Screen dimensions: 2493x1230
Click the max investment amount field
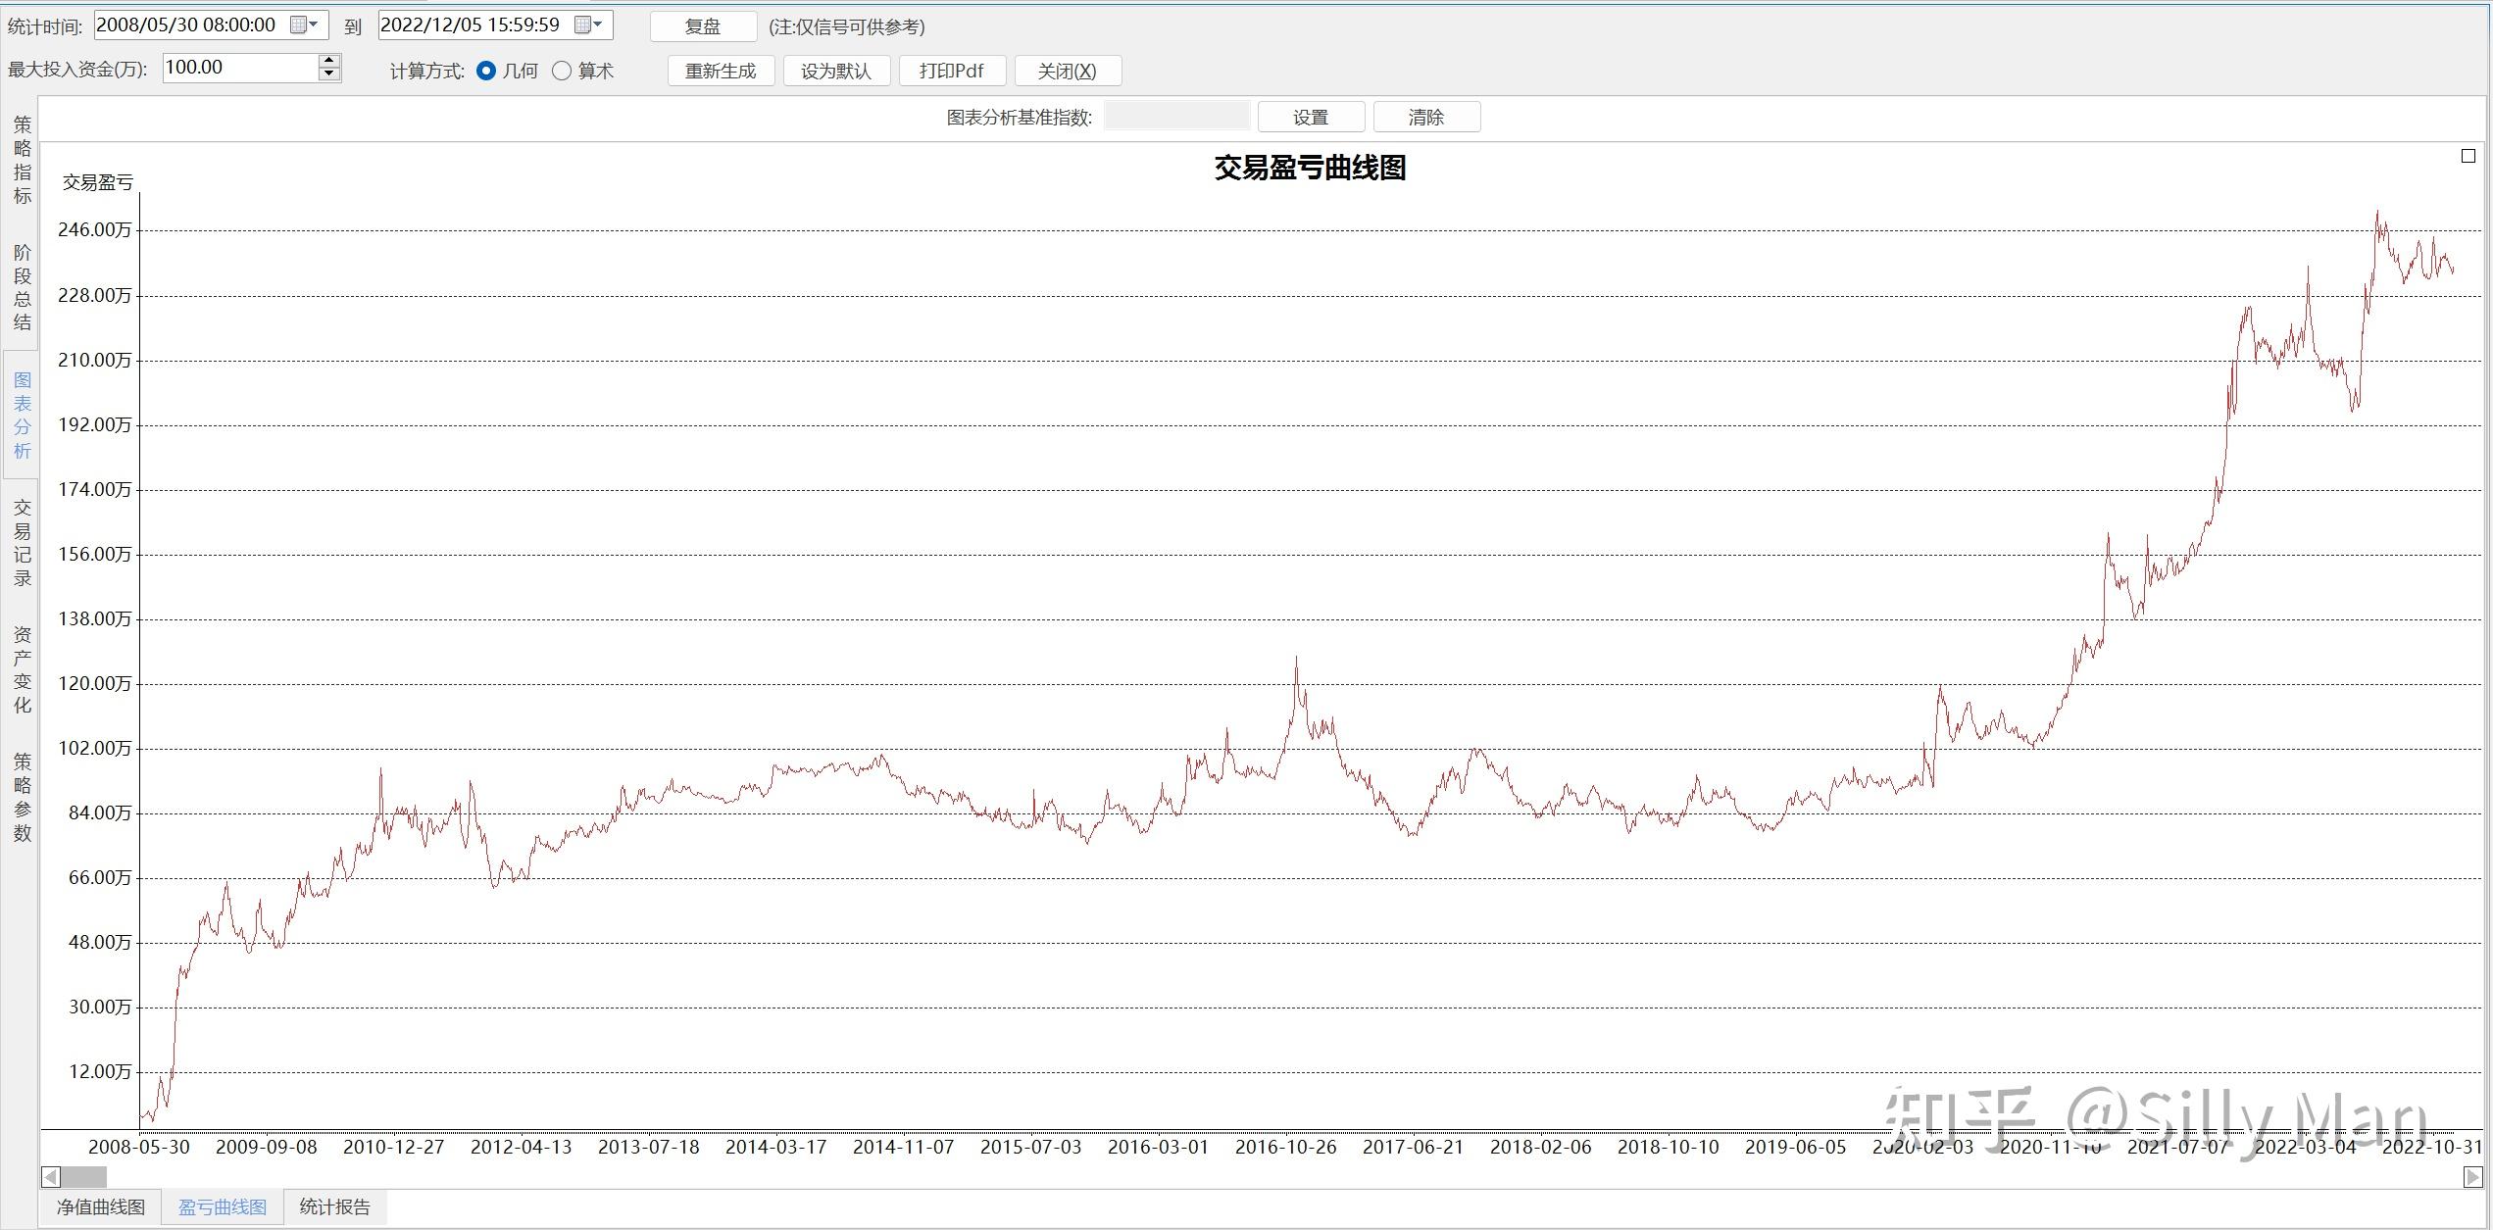239,68
